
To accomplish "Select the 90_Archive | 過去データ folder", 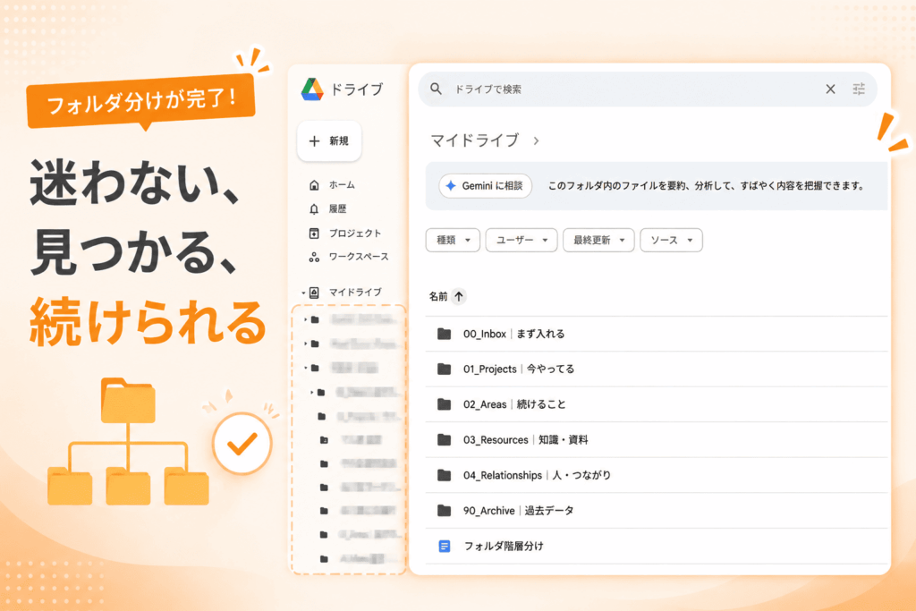I will coord(656,511).
